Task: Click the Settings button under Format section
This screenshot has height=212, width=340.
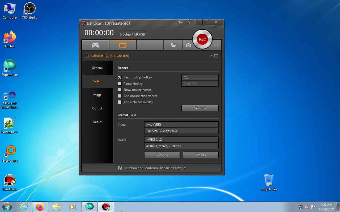Action: [162, 155]
